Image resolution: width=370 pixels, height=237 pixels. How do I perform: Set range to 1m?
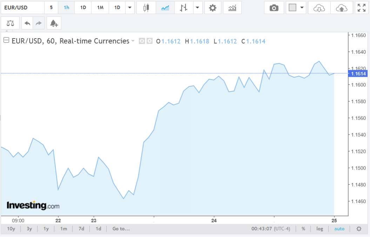64,229
